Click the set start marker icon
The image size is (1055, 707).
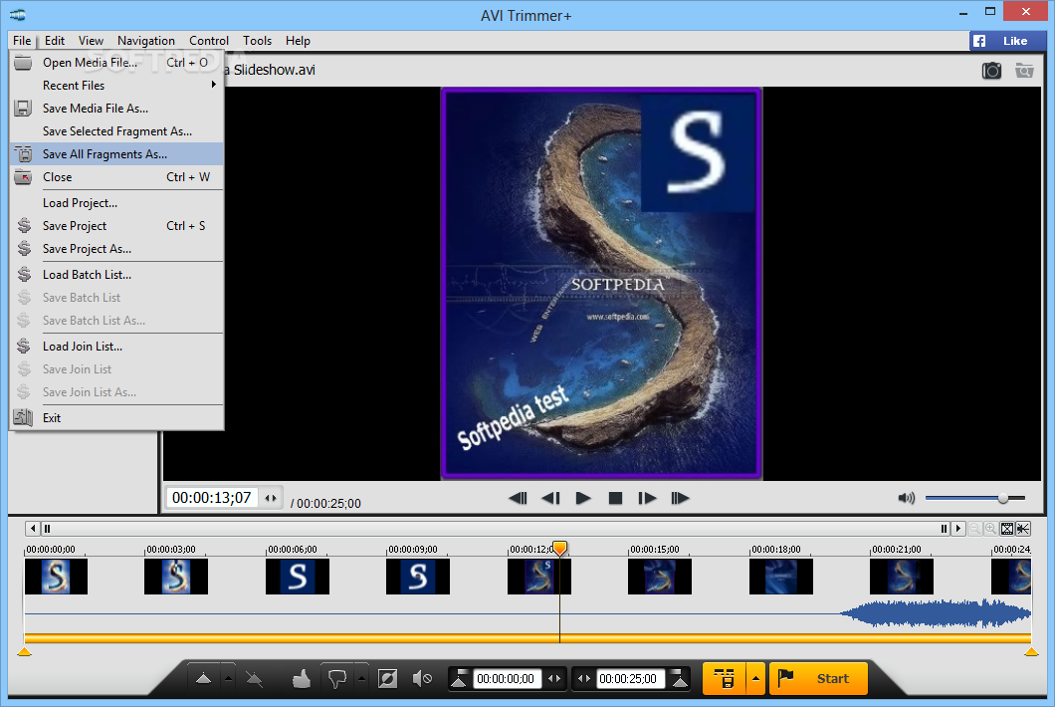(459, 679)
